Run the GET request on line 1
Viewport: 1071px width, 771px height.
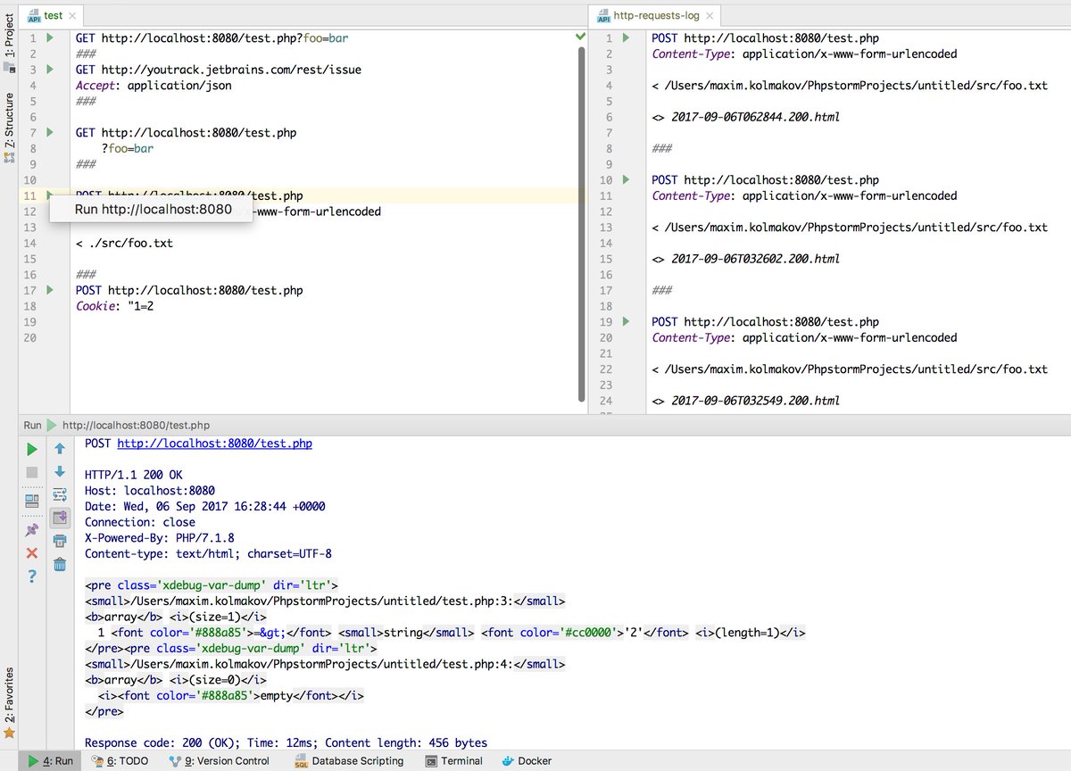pyautogui.click(x=50, y=37)
